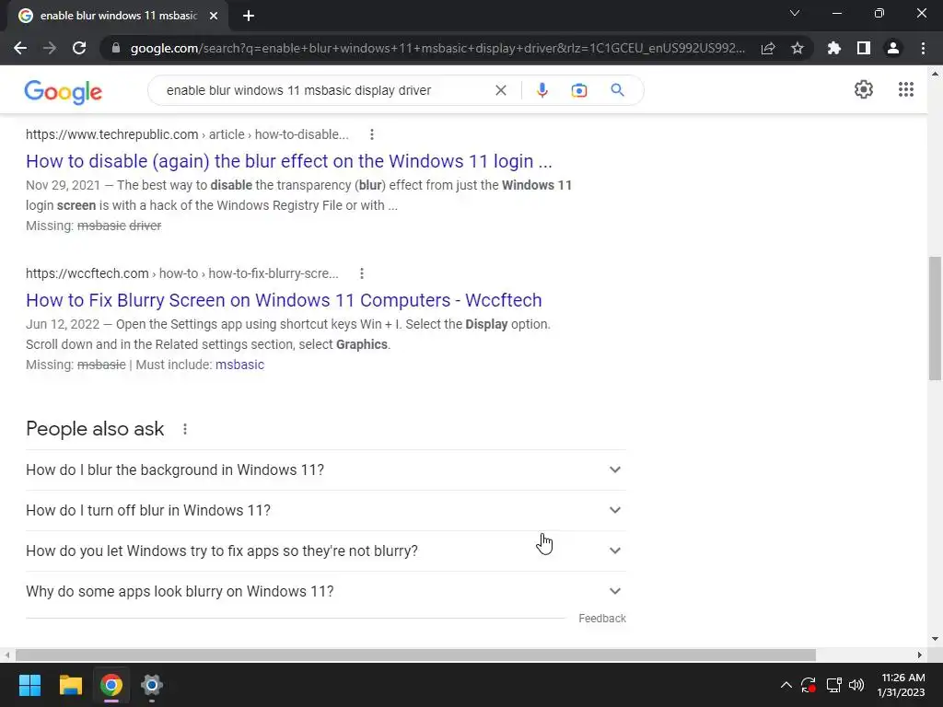The width and height of the screenshot is (943, 707).
Task: Submit search with magnifier icon
Action: (617, 90)
